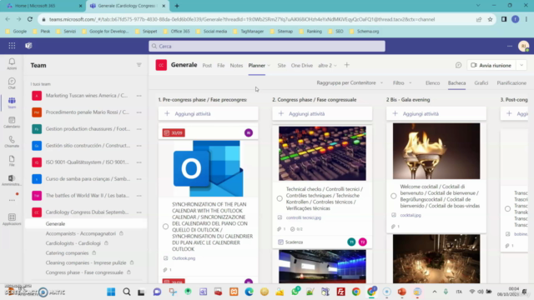Open the settings ellipsis next to profile picture
This screenshot has width=534, height=300.
pos(510,46)
